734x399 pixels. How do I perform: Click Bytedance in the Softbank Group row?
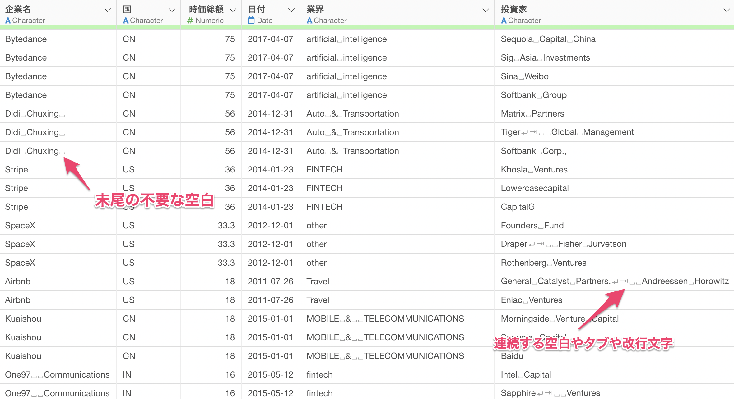pos(26,95)
